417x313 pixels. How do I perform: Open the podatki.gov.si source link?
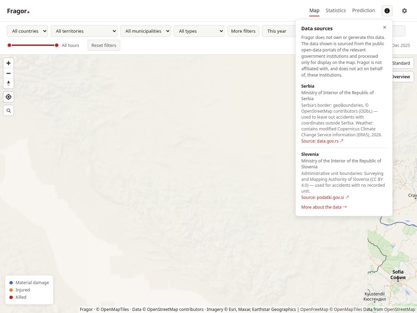(x=325, y=197)
